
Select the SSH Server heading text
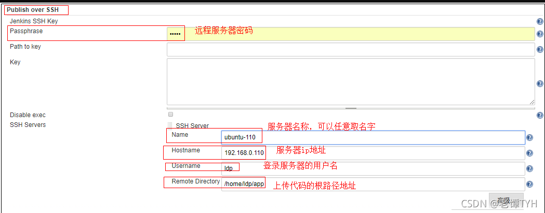point(192,126)
